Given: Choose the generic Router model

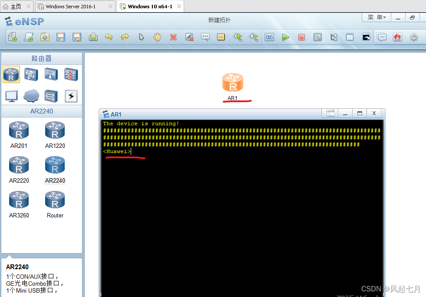Looking at the screenshot, I should 55,204.
